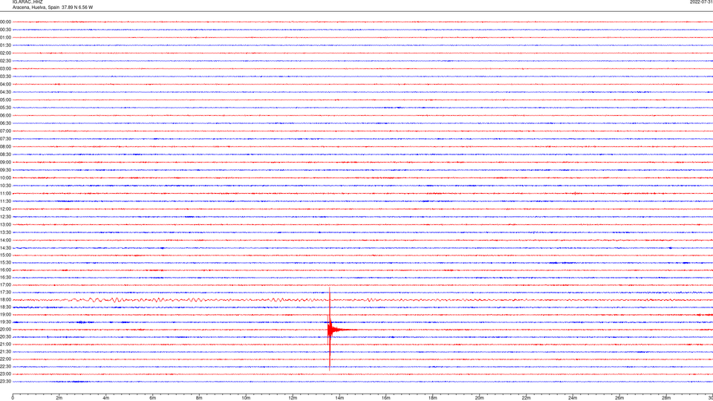Click the '14m' tick label on time axis
713x401 pixels.
coord(339,398)
